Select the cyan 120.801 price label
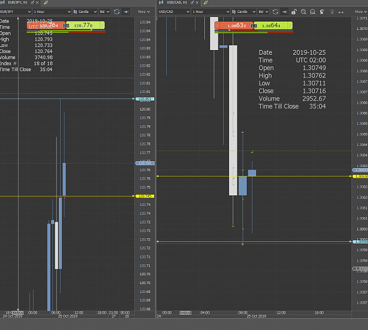 [145, 99]
